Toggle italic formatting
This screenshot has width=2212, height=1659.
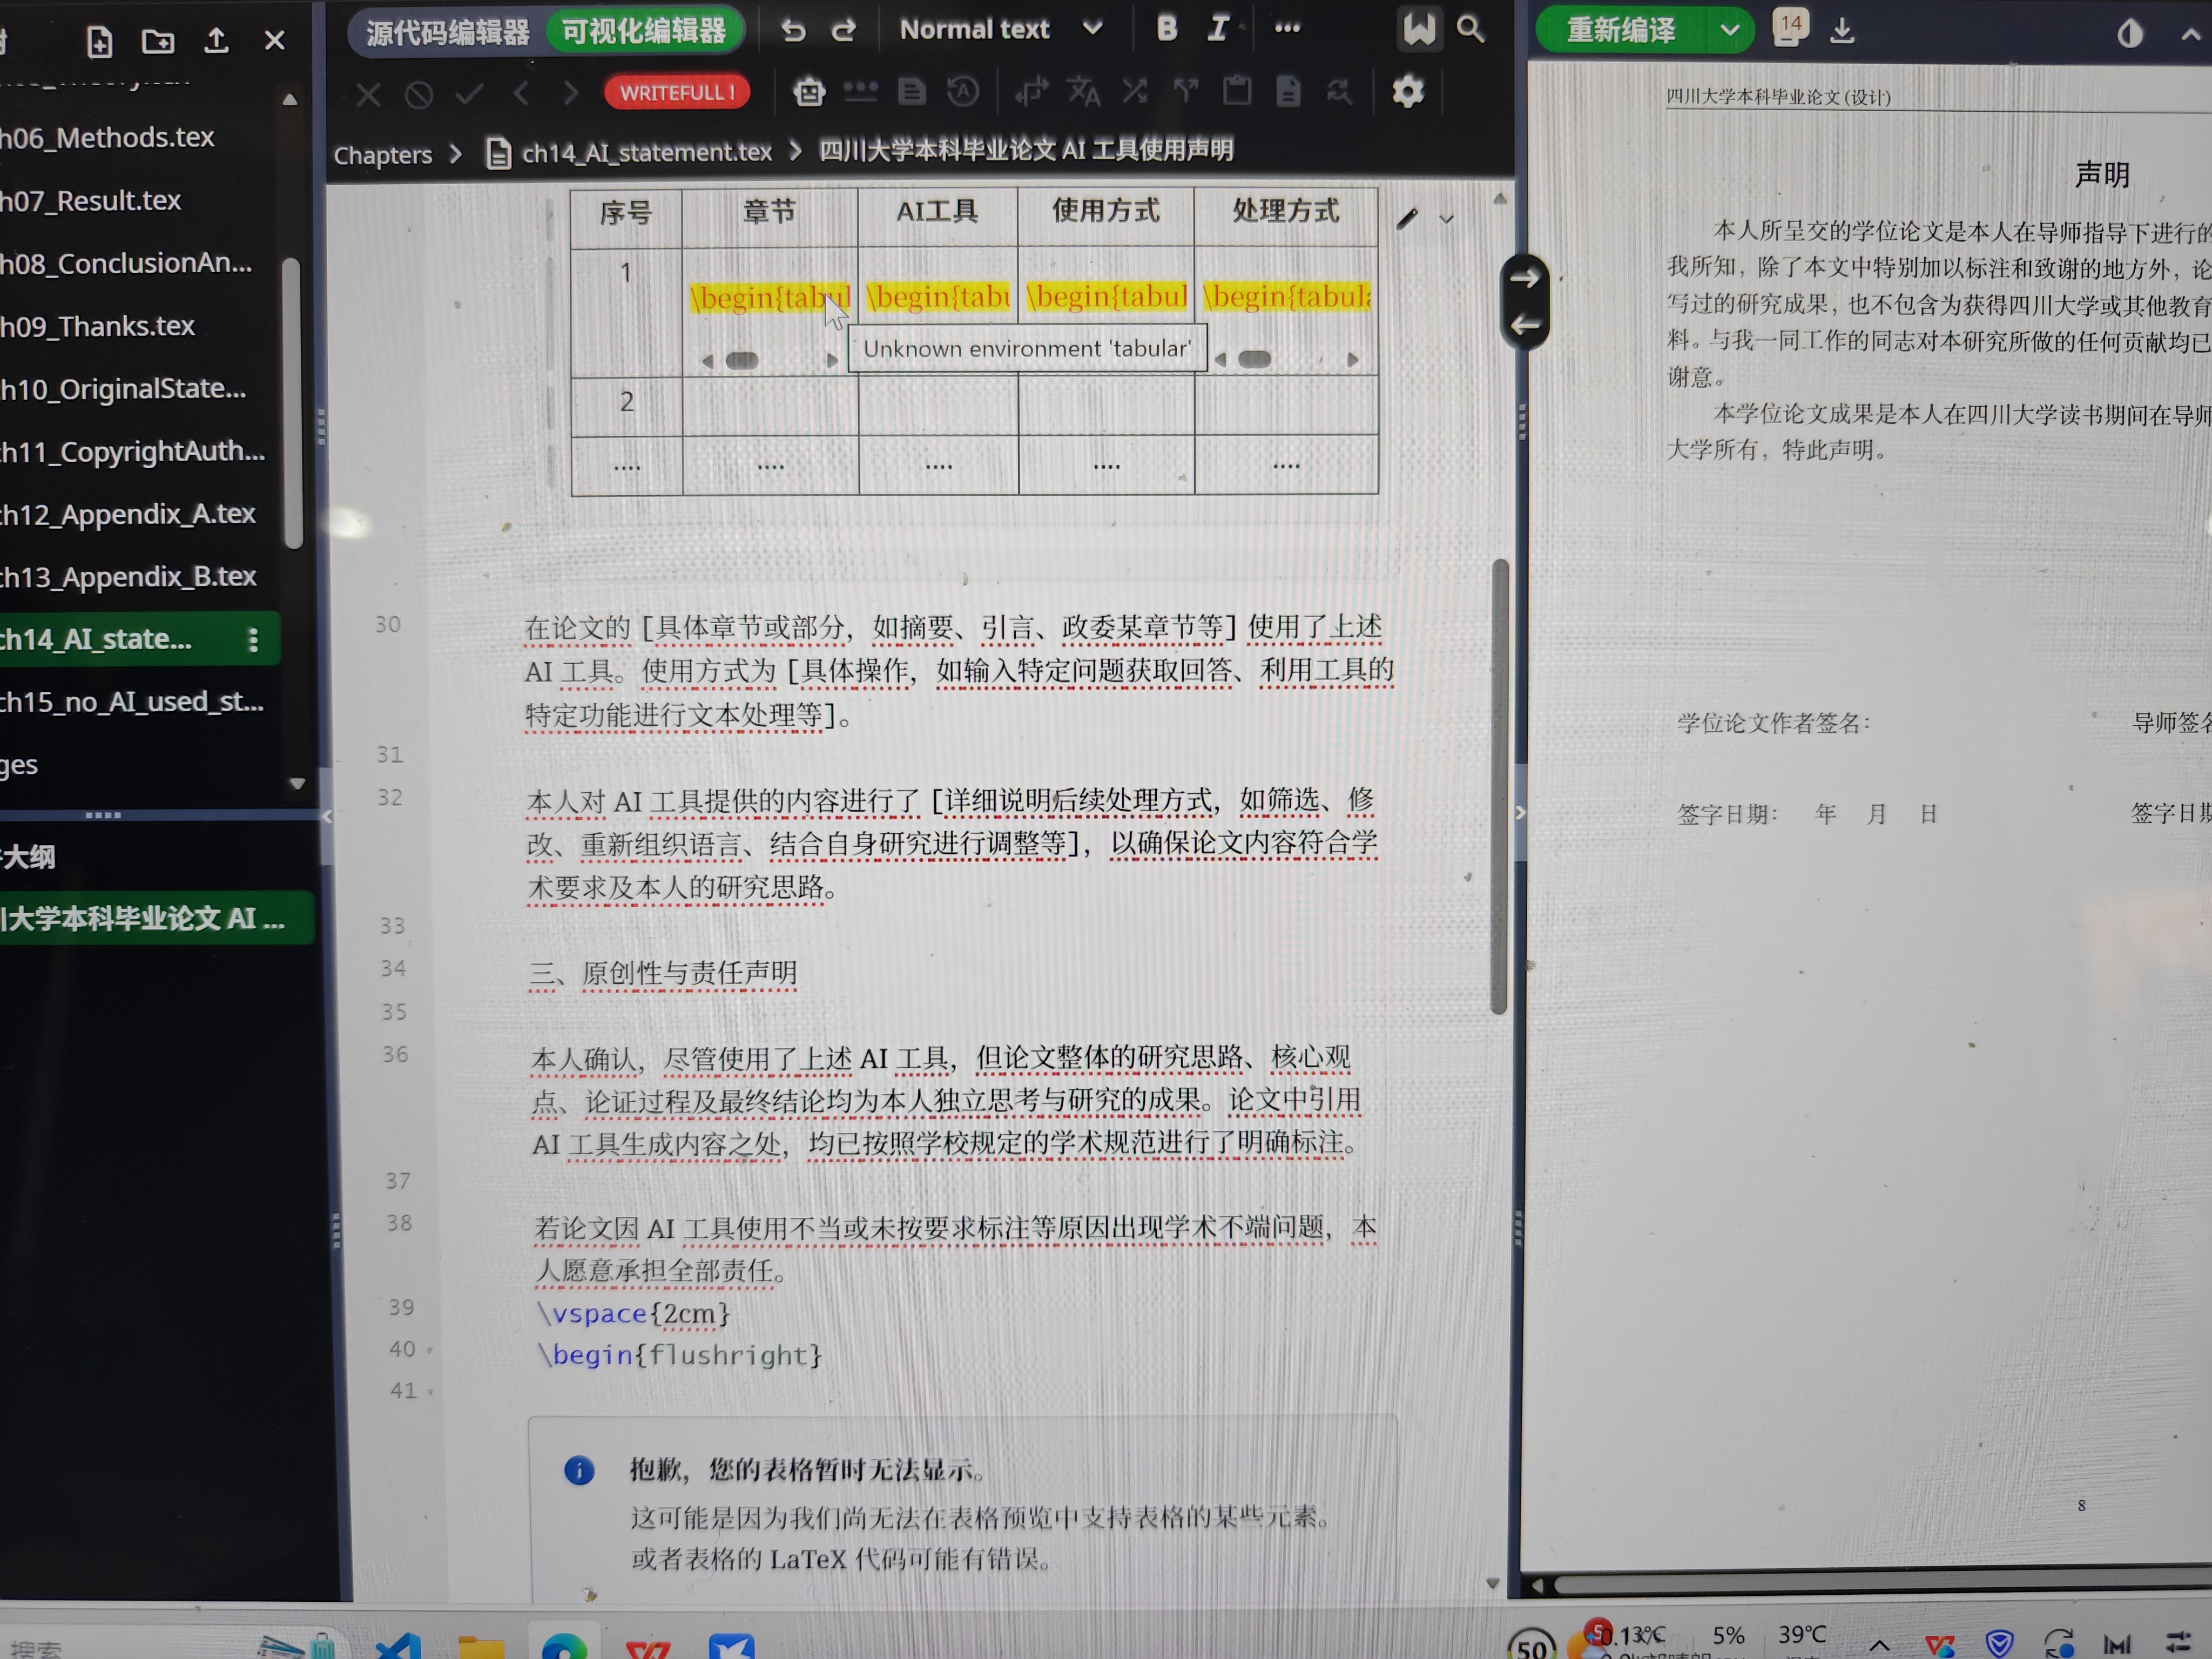[1217, 28]
